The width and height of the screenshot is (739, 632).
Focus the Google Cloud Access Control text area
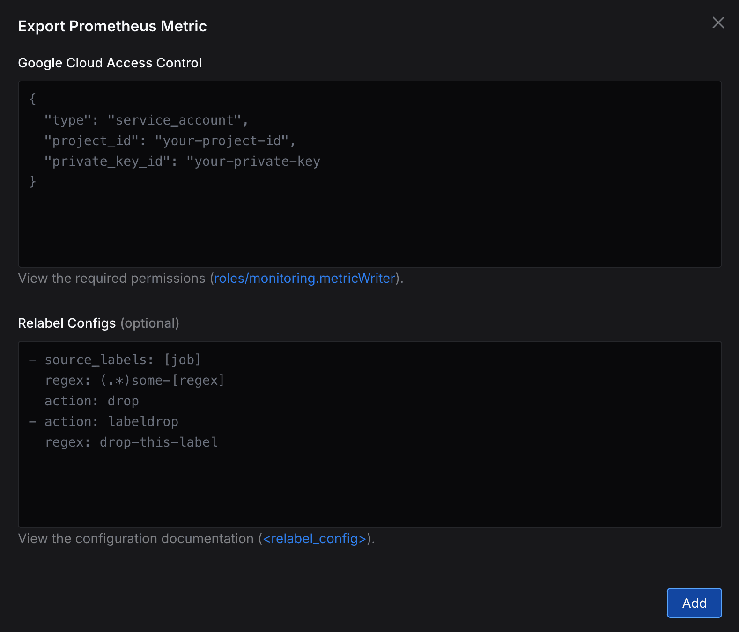click(x=369, y=174)
